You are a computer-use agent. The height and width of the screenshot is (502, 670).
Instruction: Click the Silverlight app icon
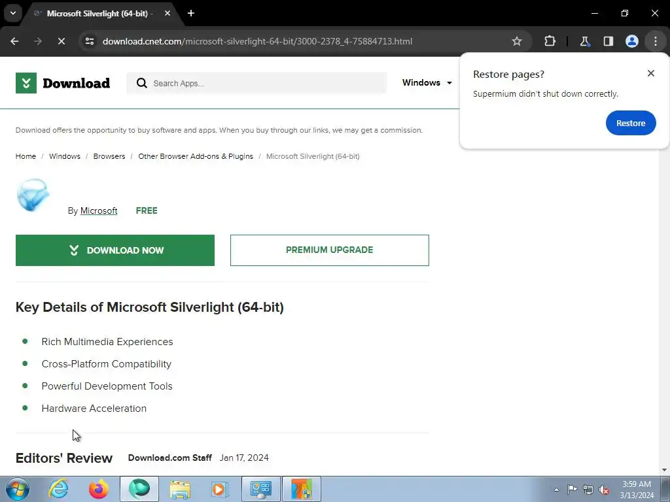point(33,195)
